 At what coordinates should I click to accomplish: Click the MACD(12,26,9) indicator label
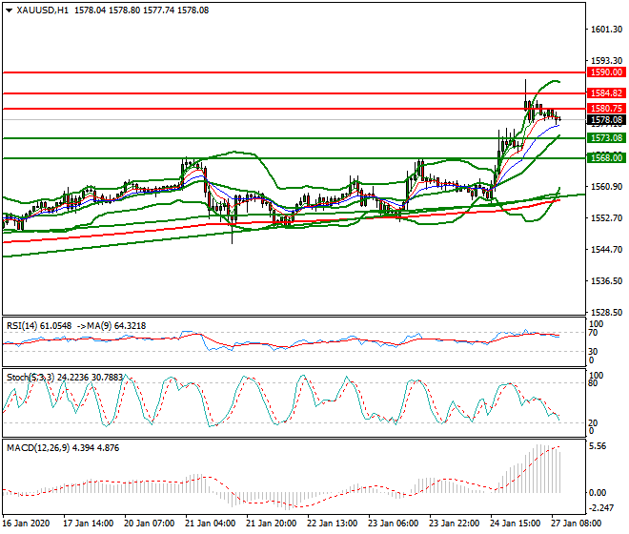(38, 448)
